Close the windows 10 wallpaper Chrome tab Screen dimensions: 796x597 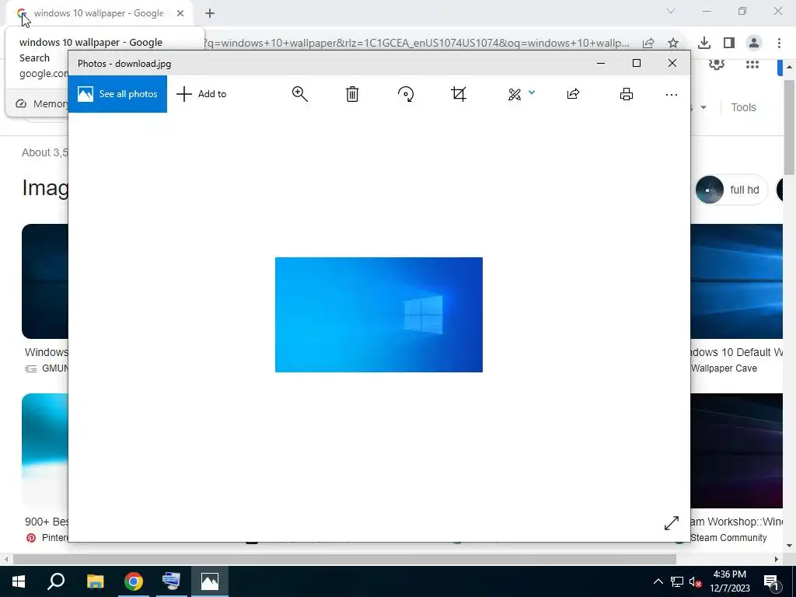coord(180,13)
